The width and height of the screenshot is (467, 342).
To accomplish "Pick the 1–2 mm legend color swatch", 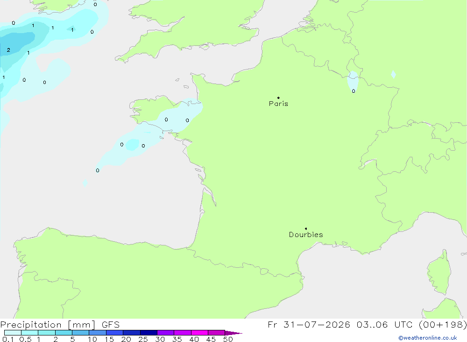I will [47, 333].
